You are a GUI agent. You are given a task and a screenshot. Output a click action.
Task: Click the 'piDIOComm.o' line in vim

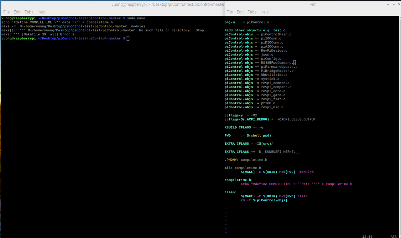pyautogui.click(x=254, y=43)
